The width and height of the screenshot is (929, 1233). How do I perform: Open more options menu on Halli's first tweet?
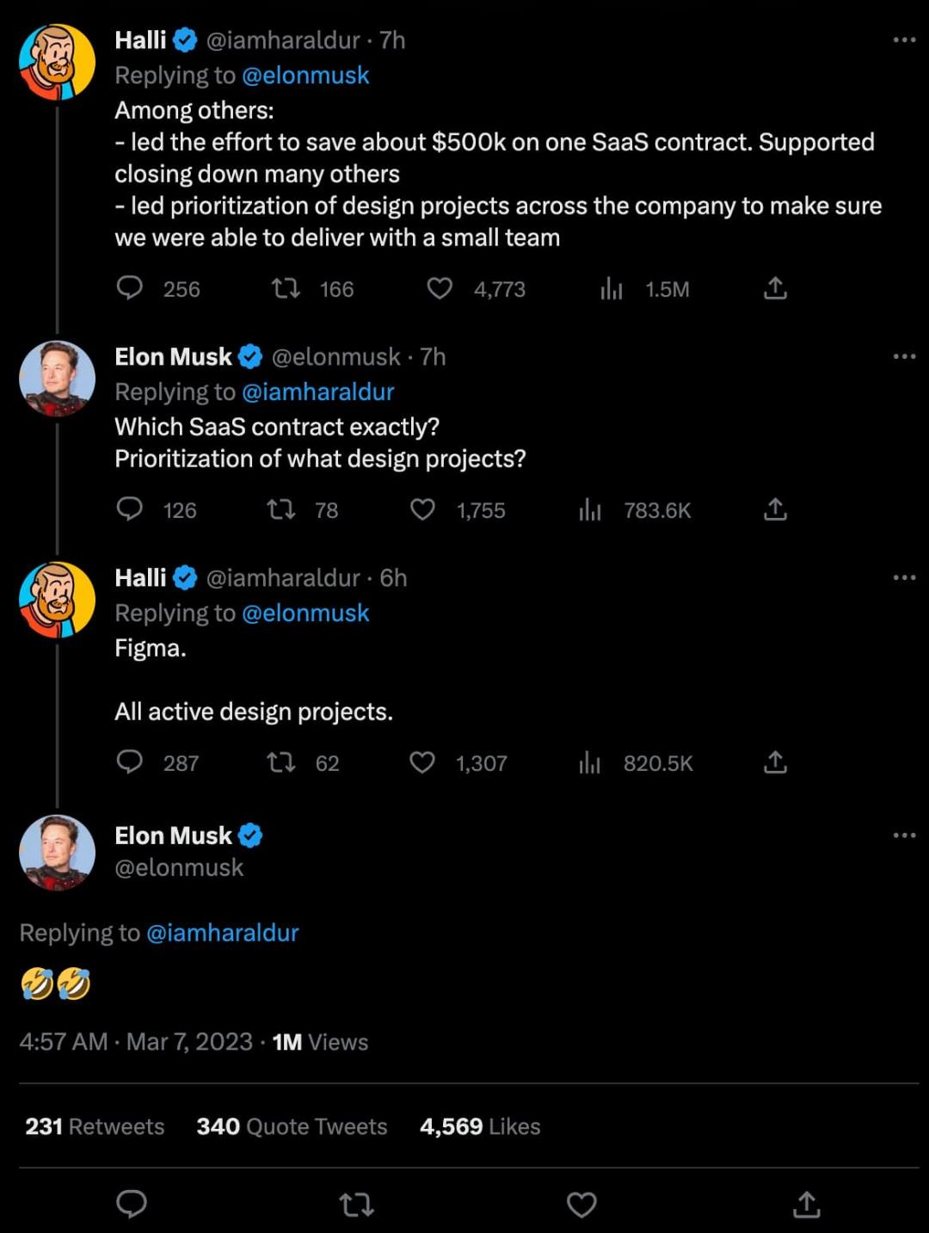coord(904,40)
